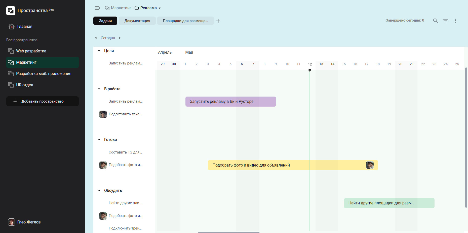Switch to the Документация tab
468x233 pixels.
pos(137,21)
